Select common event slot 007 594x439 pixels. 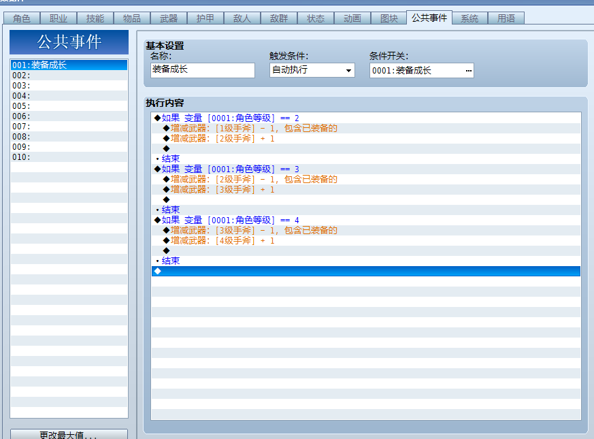point(69,126)
